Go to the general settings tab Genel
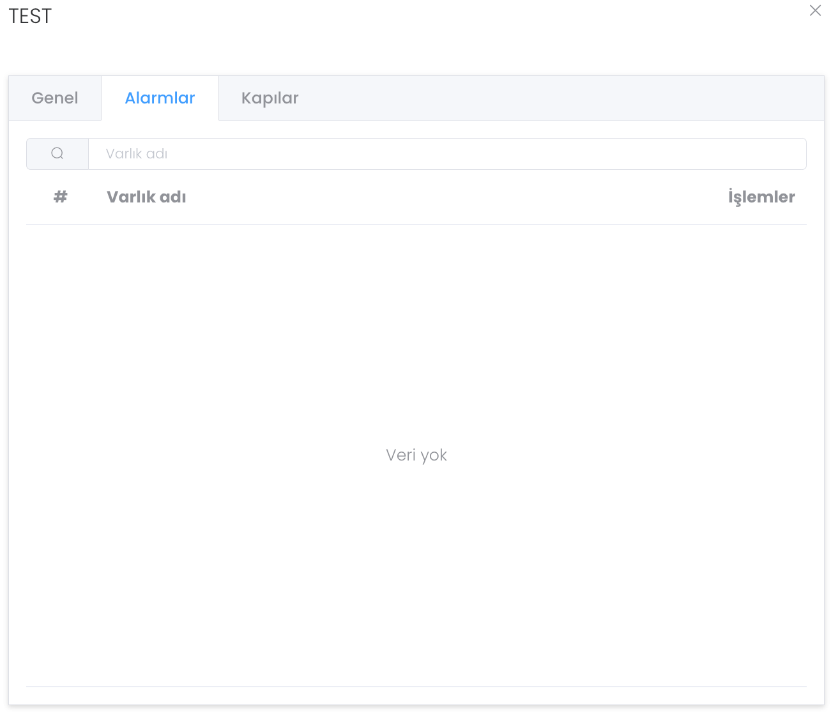The image size is (838, 723). (55, 98)
